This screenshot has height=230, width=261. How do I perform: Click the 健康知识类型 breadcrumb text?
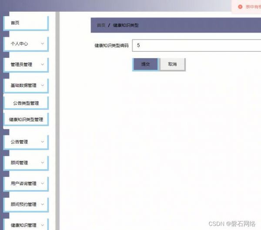tap(126, 25)
